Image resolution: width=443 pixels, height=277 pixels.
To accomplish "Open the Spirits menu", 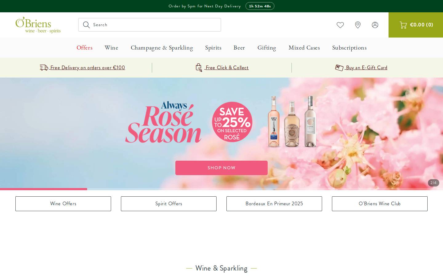I will tap(213, 48).
